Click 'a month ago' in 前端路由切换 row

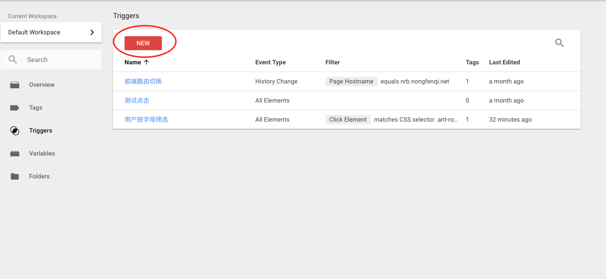click(506, 82)
